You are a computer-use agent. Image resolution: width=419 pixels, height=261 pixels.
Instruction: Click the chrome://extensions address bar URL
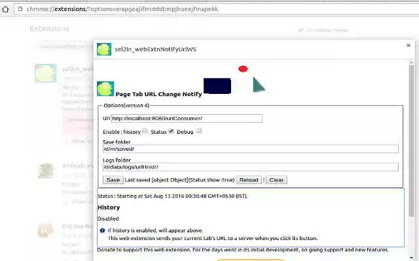click(122, 9)
